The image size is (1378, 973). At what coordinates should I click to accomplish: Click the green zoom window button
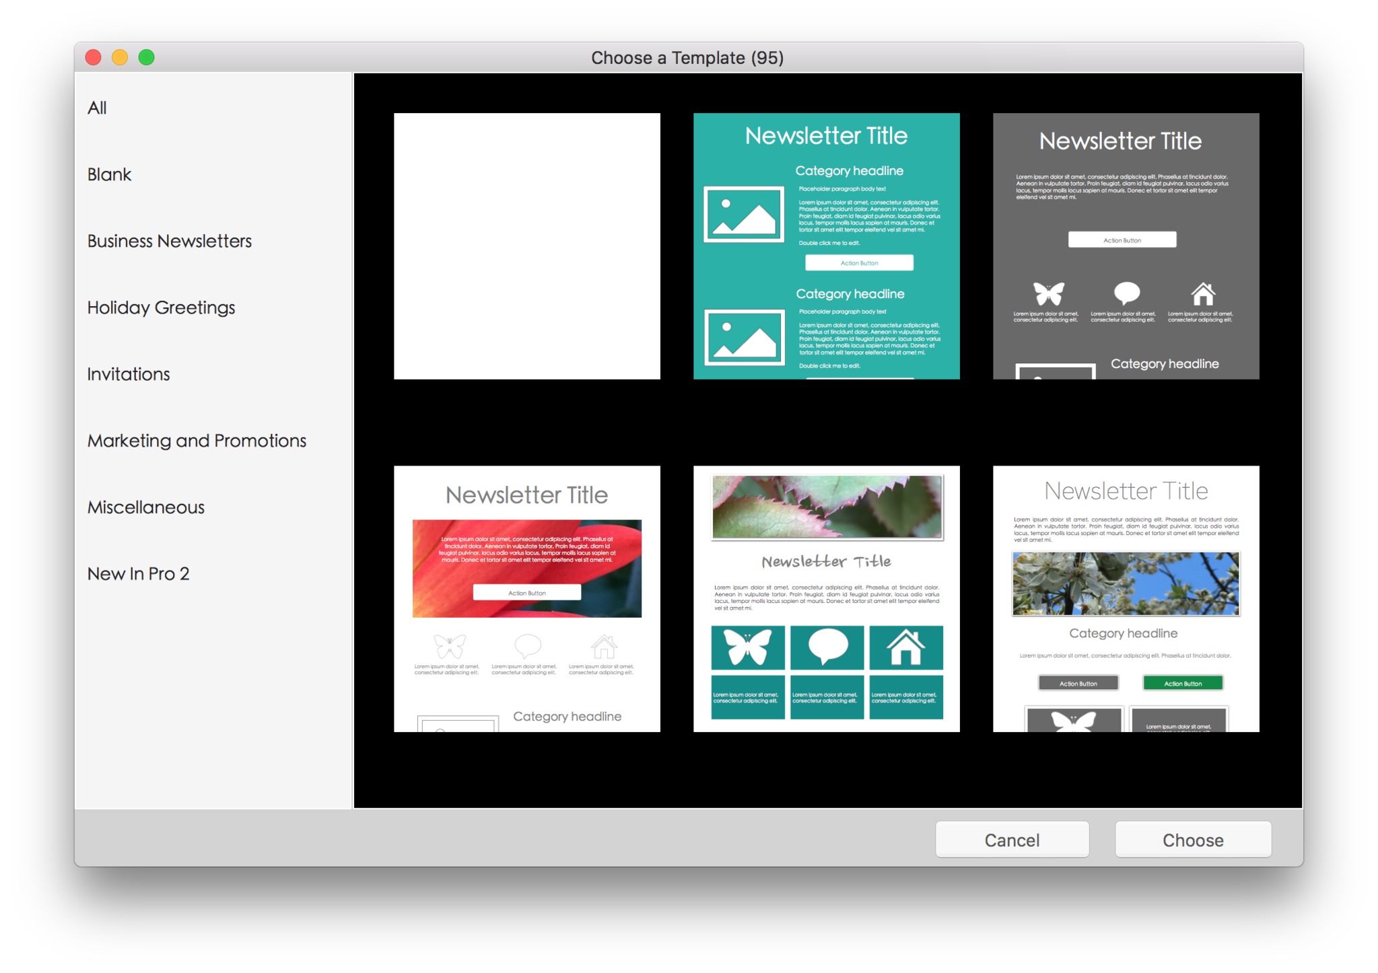click(x=147, y=57)
